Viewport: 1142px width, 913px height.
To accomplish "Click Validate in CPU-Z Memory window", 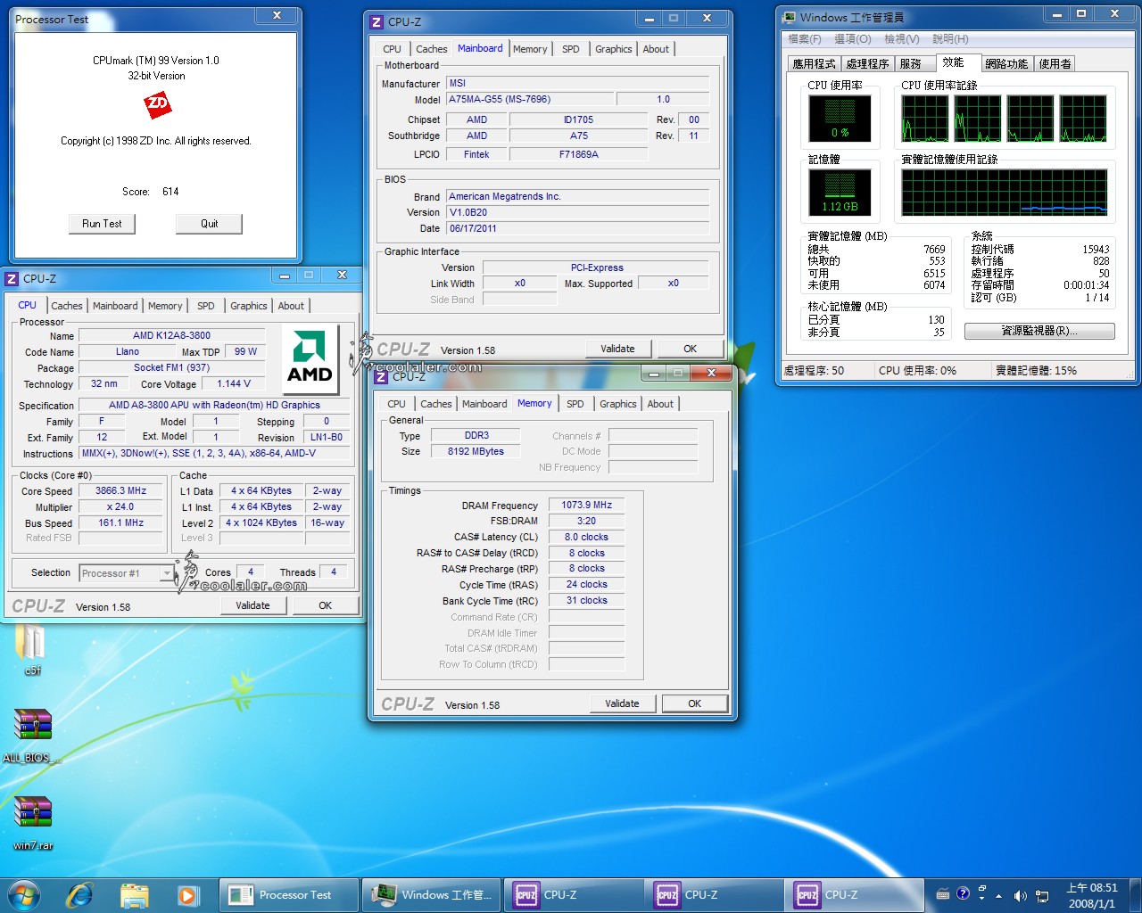I will pos(622,703).
